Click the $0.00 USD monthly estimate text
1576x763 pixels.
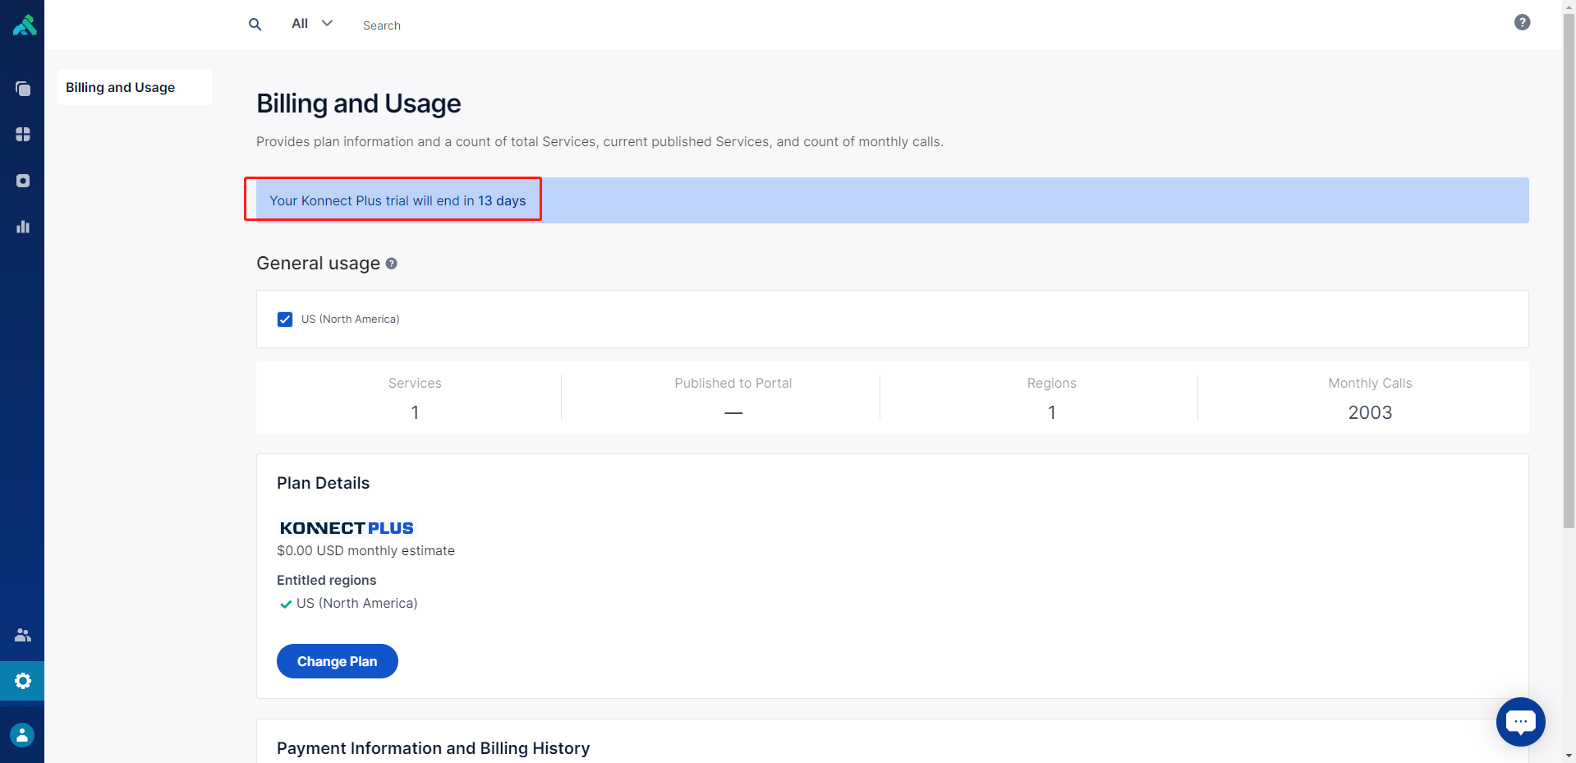pos(365,550)
